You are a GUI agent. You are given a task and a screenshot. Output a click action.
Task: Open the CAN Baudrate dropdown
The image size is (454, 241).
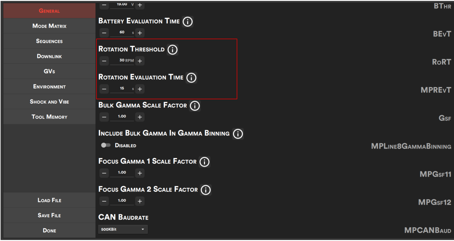pos(123,229)
